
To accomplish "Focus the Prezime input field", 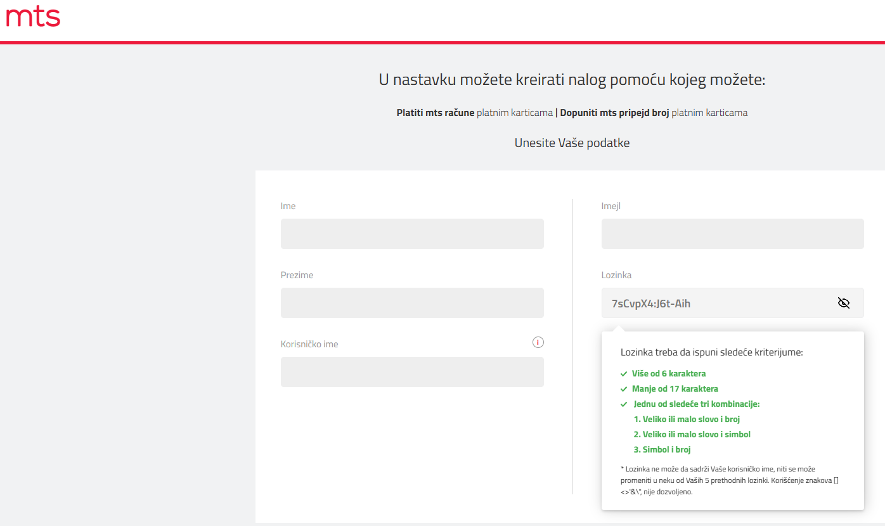I will 412,303.
